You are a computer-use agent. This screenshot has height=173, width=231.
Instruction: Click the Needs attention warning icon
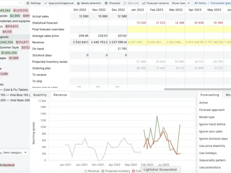click(x=79, y=3)
